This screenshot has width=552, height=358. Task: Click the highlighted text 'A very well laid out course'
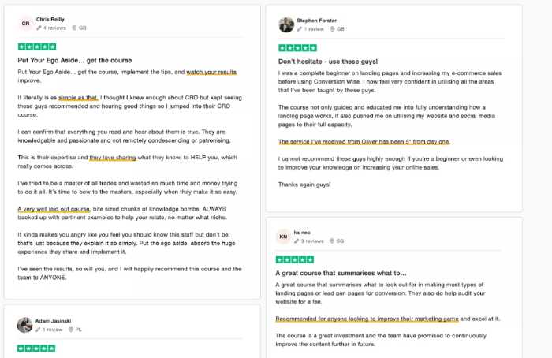(54, 209)
